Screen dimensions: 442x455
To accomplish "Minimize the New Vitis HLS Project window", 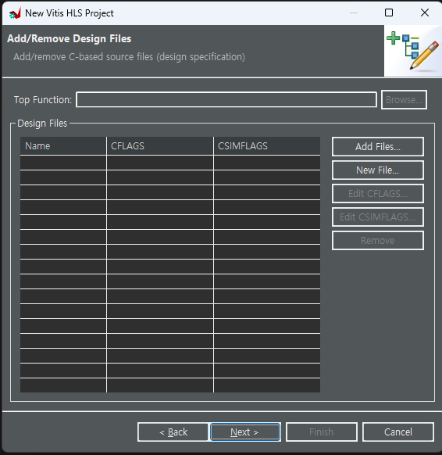I will (353, 13).
